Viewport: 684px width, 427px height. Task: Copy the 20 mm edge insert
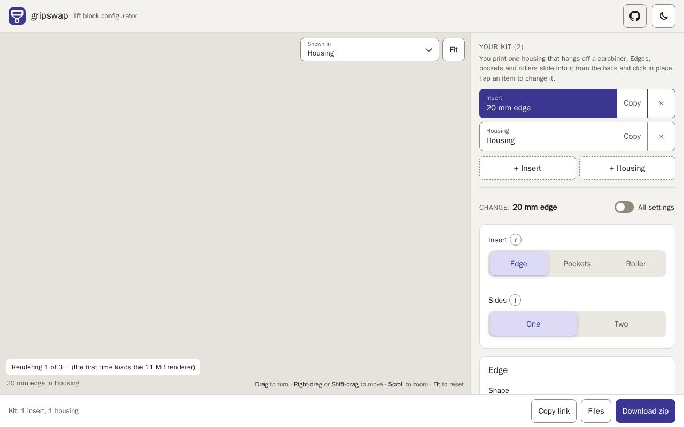632,104
